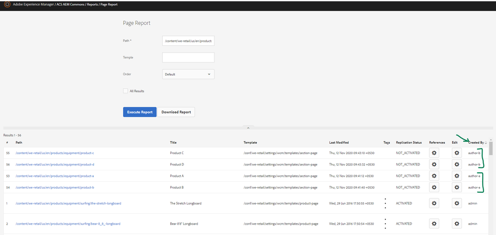Viewport: 496px width, 235px height.
Task: Click ACTIVATED status of The Stretch Longboard
Action: point(404,203)
